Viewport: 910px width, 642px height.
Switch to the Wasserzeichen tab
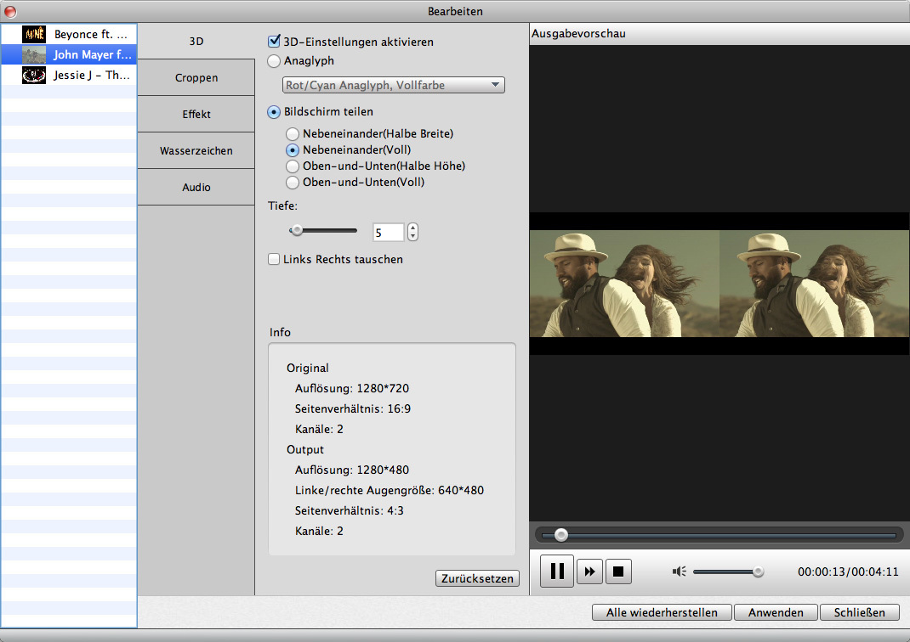click(196, 150)
